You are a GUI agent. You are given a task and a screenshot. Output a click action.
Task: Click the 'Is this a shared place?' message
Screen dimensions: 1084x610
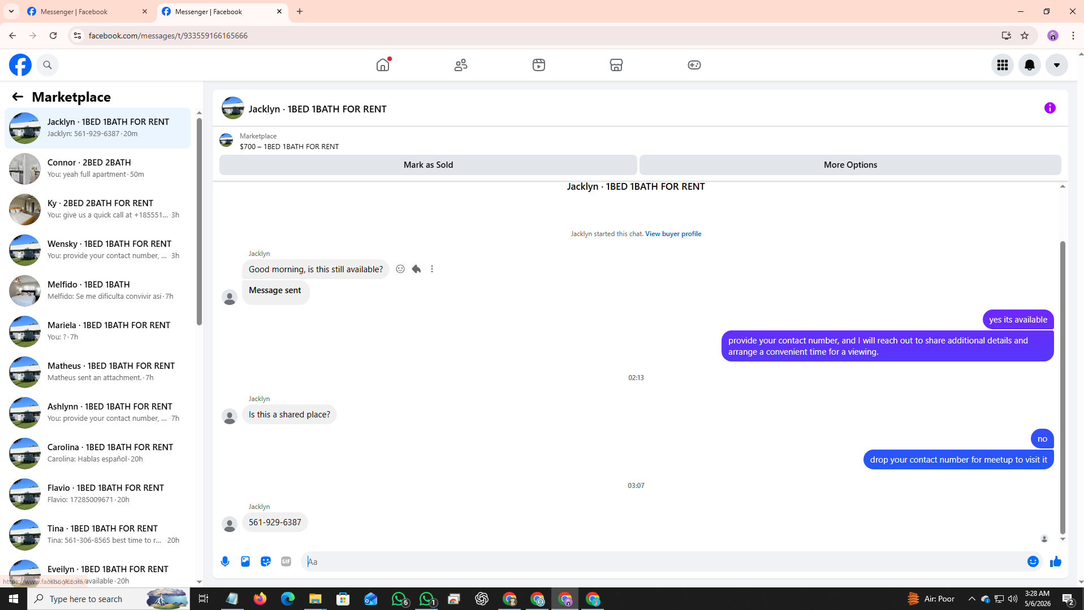pos(290,415)
